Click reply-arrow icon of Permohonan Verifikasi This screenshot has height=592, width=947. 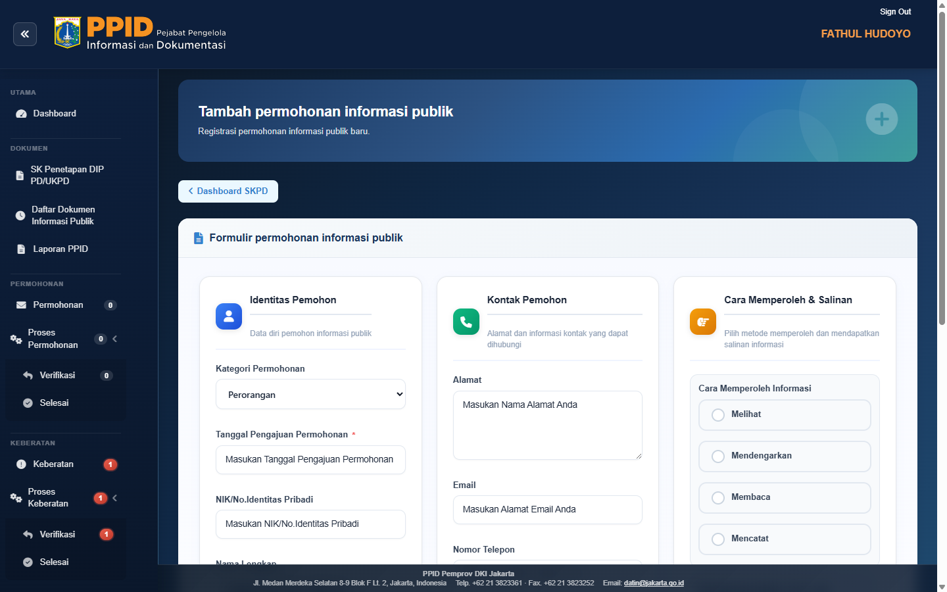tap(28, 376)
